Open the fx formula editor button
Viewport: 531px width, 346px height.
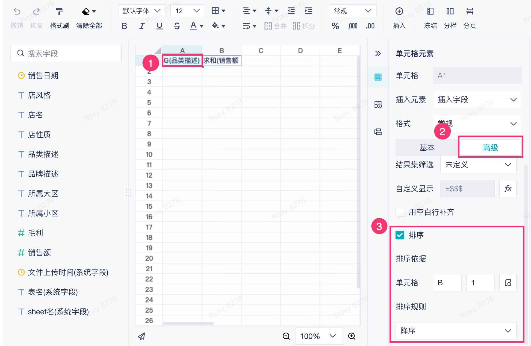point(508,189)
